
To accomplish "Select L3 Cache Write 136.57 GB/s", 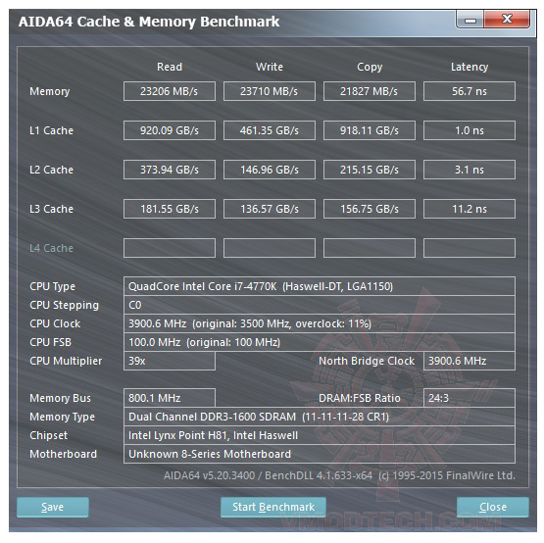I will (x=270, y=209).
